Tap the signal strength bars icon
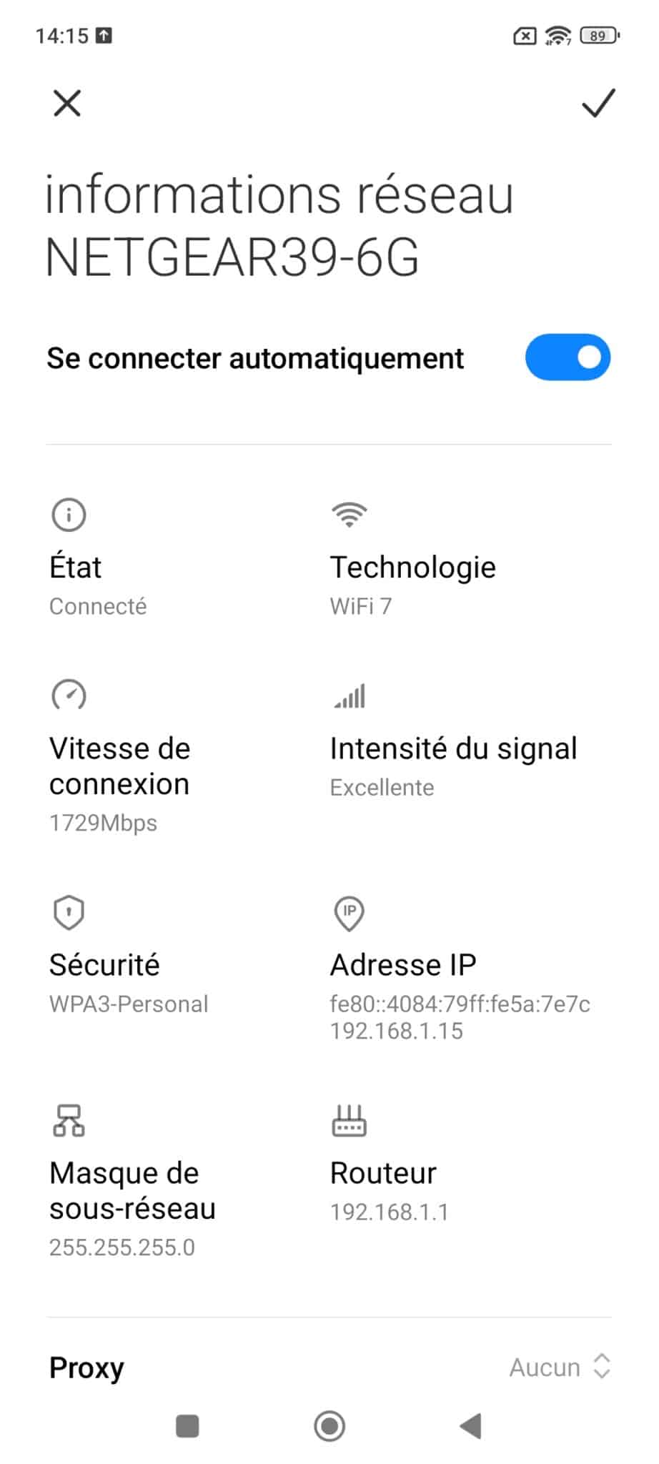The height and width of the screenshot is (1464, 659). pyautogui.click(x=350, y=696)
